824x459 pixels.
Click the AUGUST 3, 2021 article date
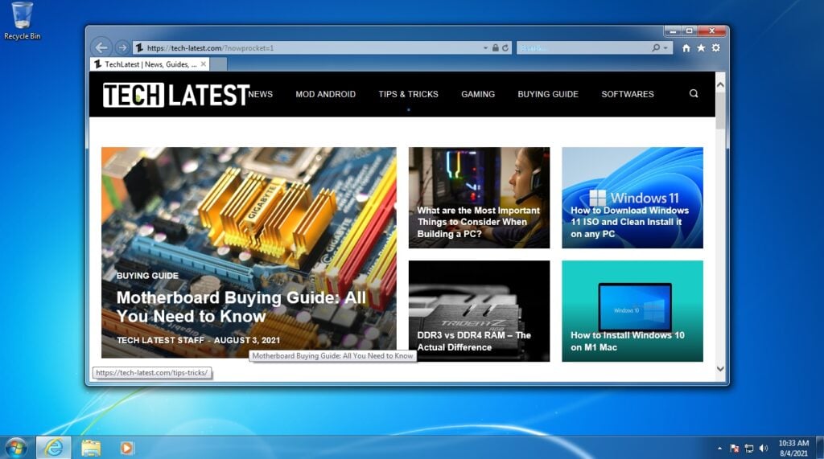click(247, 340)
